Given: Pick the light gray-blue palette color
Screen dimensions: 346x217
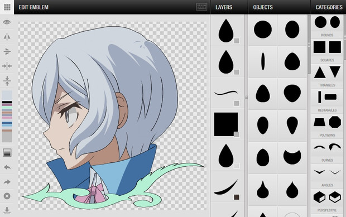Looking at the screenshot, I should click(x=7, y=95).
